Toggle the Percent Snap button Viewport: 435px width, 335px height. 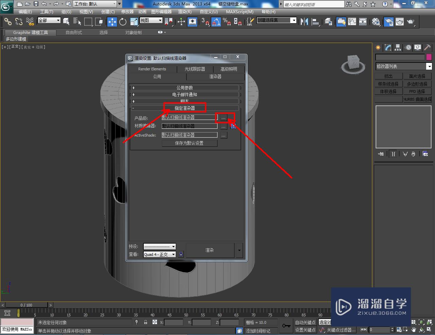pyautogui.click(x=227, y=22)
